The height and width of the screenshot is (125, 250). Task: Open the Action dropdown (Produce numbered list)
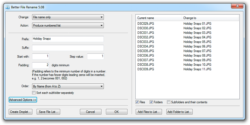(x=68, y=25)
